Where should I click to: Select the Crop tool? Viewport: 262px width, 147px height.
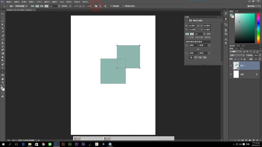2,28
